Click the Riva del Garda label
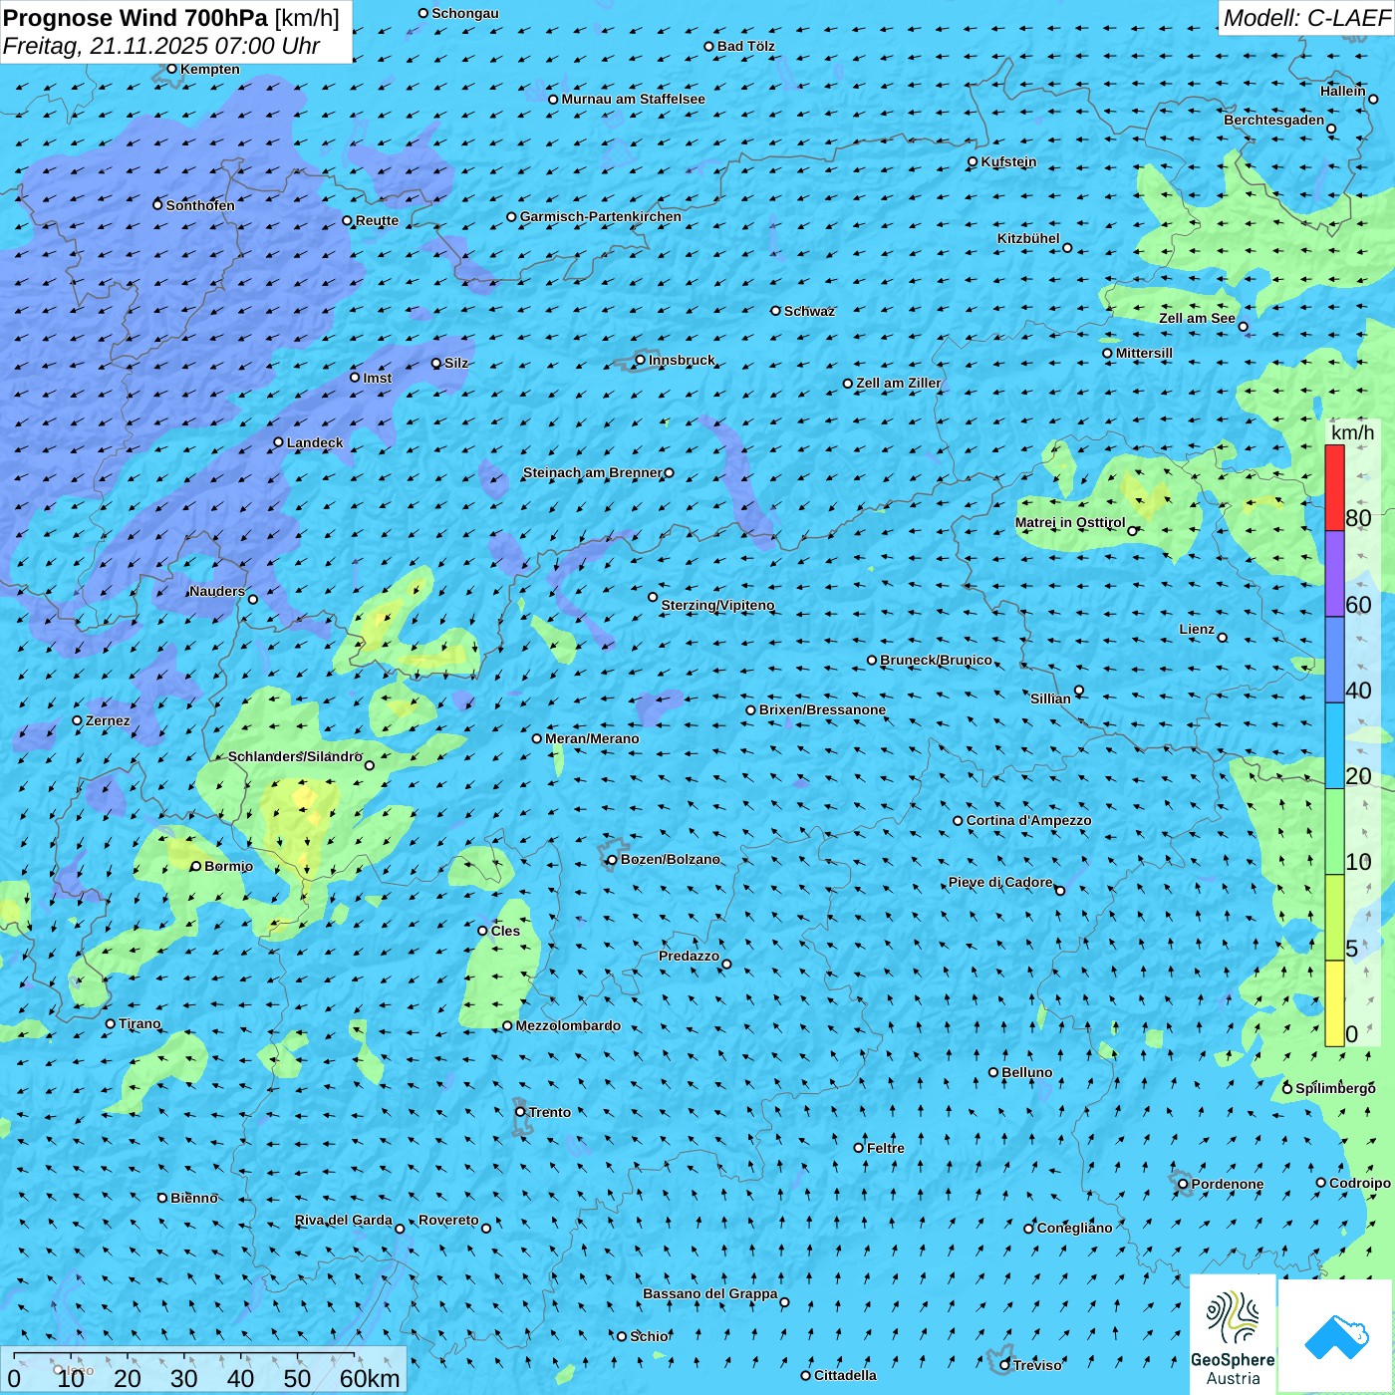The height and width of the screenshot is (1395, 1395). tap(344, 1220)
